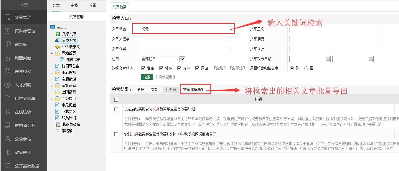The width and height of the screenshot is (399, 171).
Task: Click the green 检索 search button
Action: pyautogui.click(x=147, y=77)
